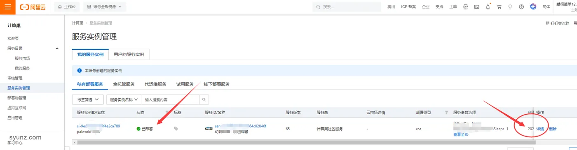This screenshot has height=150, width=577.
Task: Select the 代运维服务 tab
Action: 155,84
